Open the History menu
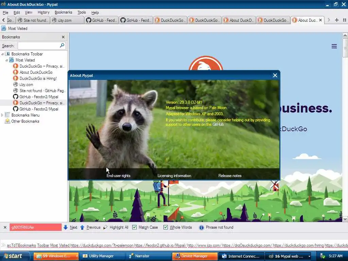The height and width of the screenshot is (261, 348). pos(43,13)
